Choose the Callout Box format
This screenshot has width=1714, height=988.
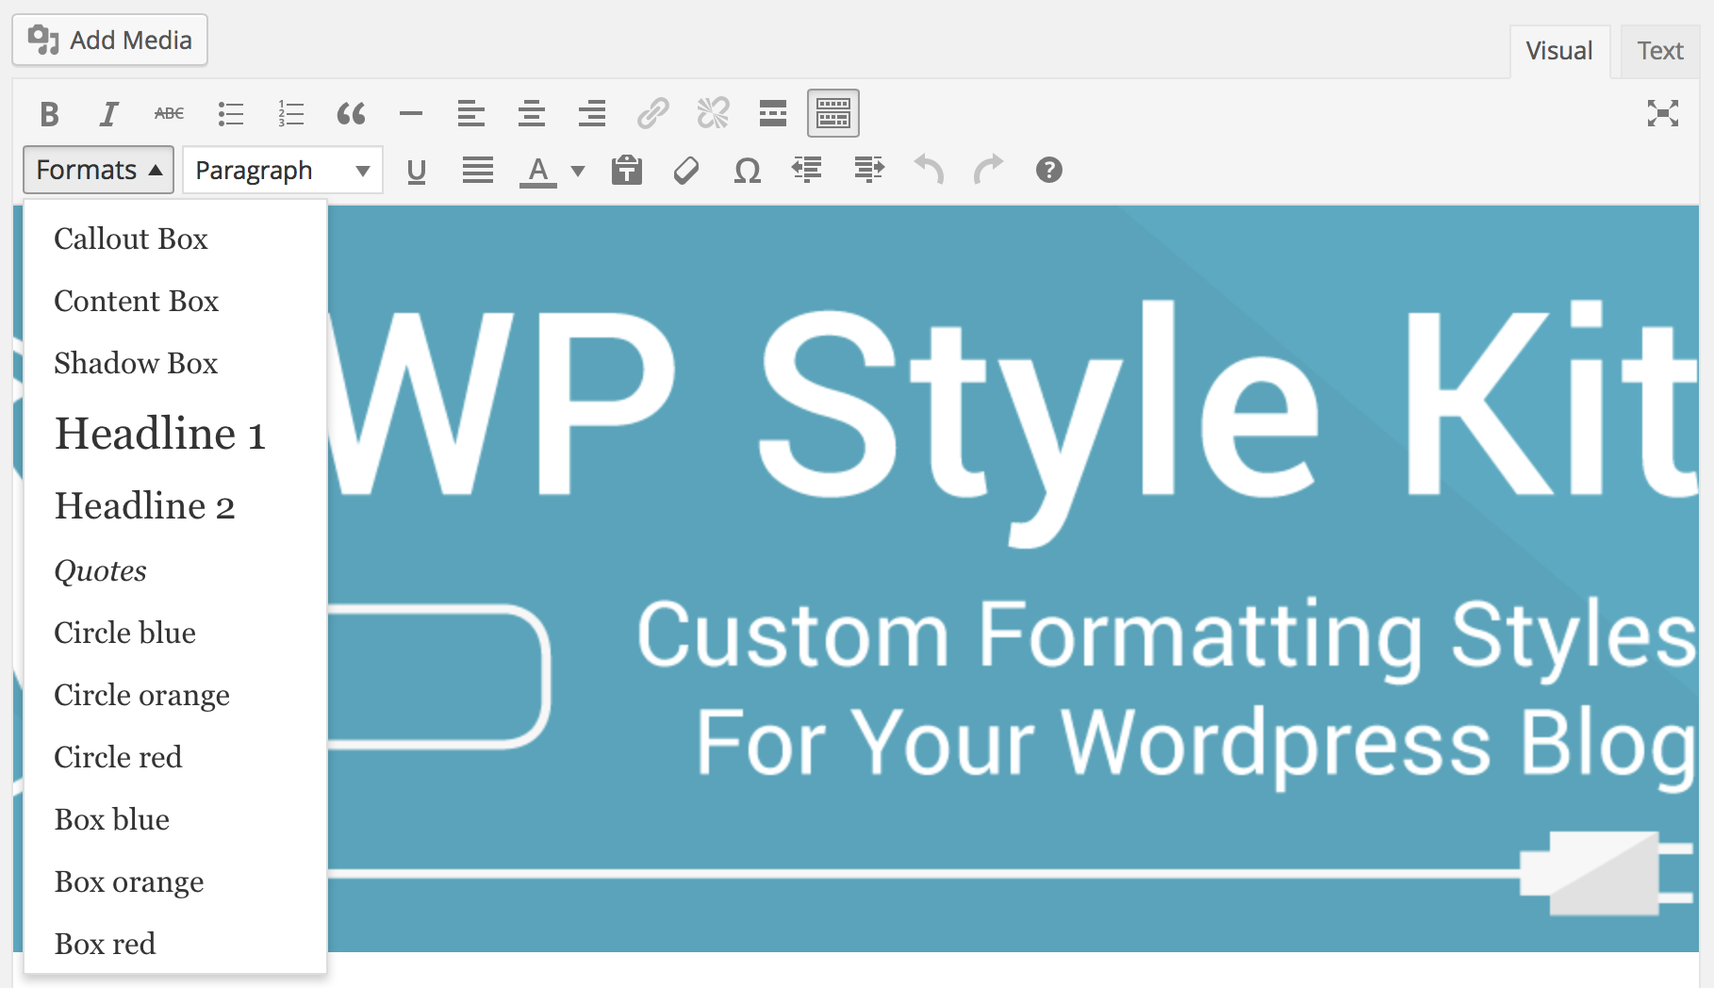coord(175,239)
